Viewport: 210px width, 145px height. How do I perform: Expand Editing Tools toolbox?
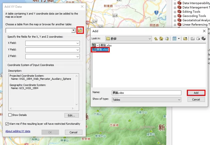pyautogui.click(x=175, y=12)
